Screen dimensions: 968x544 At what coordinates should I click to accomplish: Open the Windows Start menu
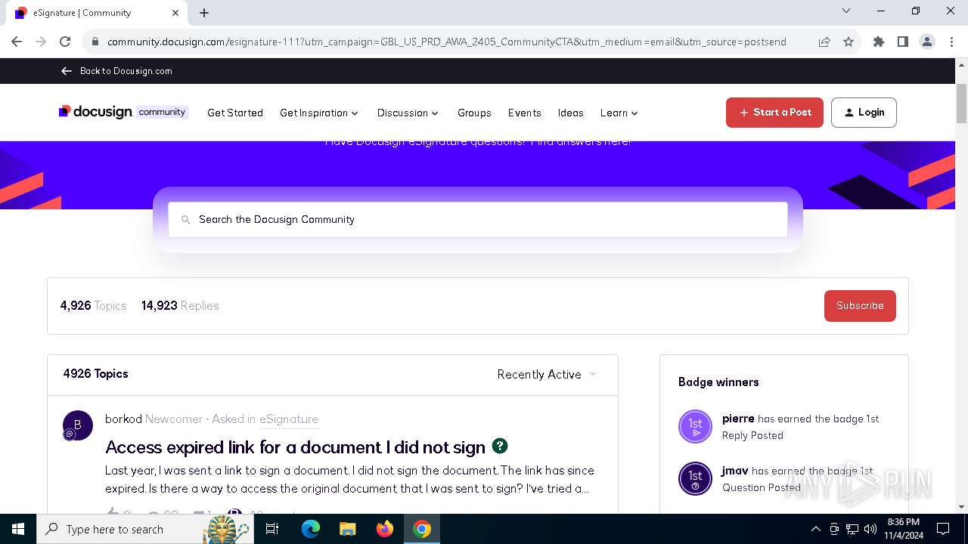18,529
